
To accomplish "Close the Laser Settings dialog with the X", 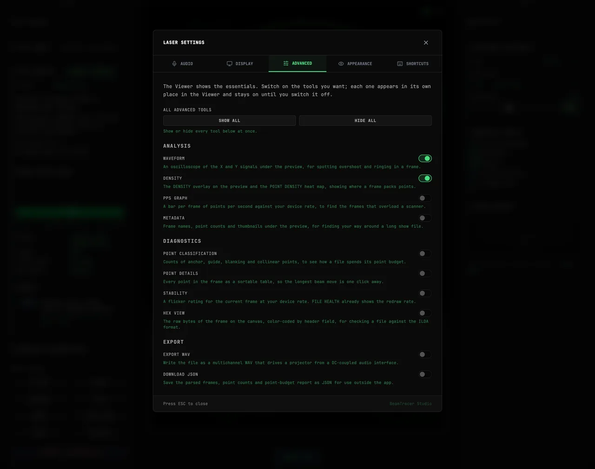I will (x=426, y=42).
